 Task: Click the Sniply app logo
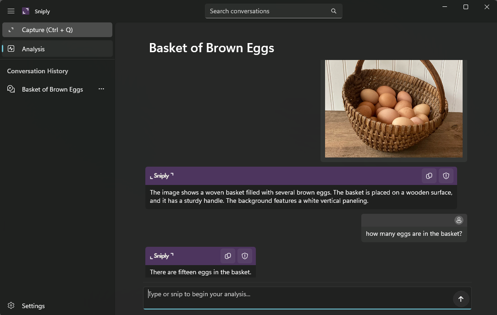(x=25, y=11)
